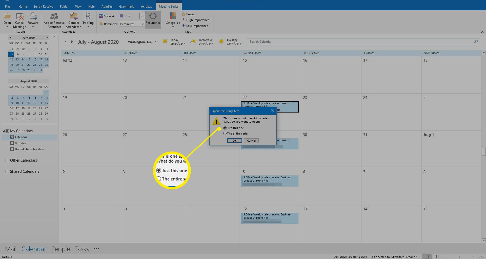Select August 5 Weekly sales review meeting
The height and width of the screenshot is (265, 486).
pos(270,181)
